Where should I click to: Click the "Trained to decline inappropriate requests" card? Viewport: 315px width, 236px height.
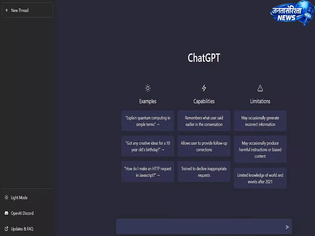[x=204, y=172]
